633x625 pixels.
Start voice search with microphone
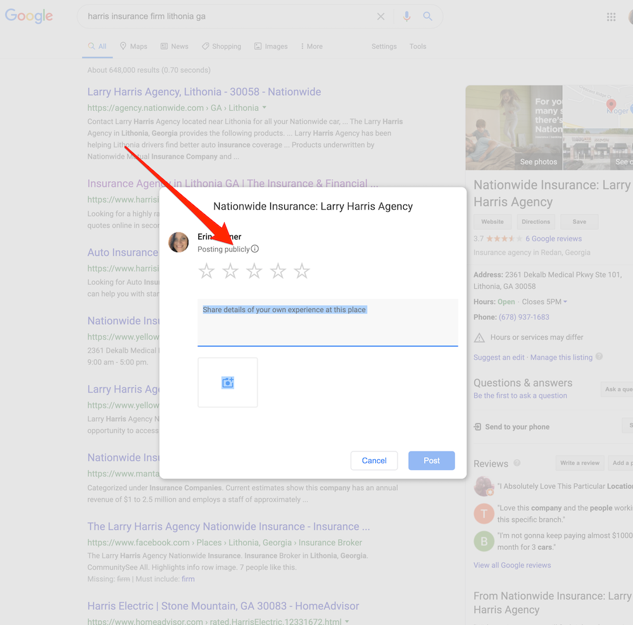coord(406,16)
